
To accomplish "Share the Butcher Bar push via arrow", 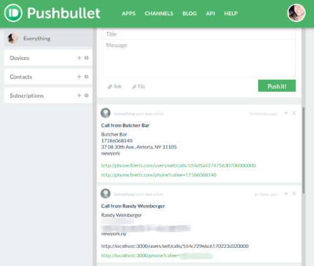I will coord(286,113).
